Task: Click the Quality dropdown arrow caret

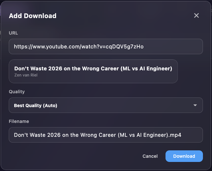Action: click(x=195, y=105)
